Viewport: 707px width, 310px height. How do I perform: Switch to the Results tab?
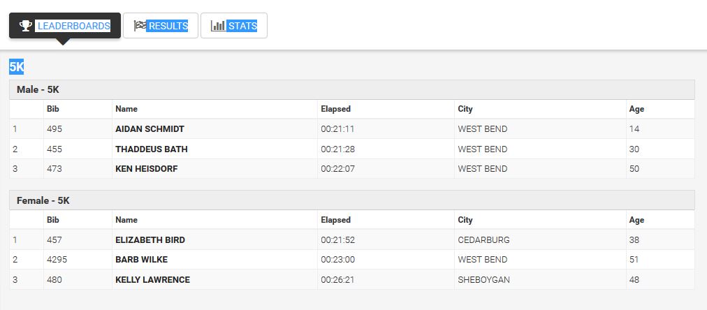coord(168,26)
